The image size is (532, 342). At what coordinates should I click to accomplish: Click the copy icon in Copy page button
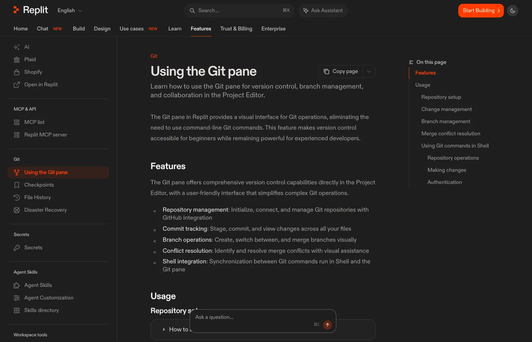[x=326, y=71]
